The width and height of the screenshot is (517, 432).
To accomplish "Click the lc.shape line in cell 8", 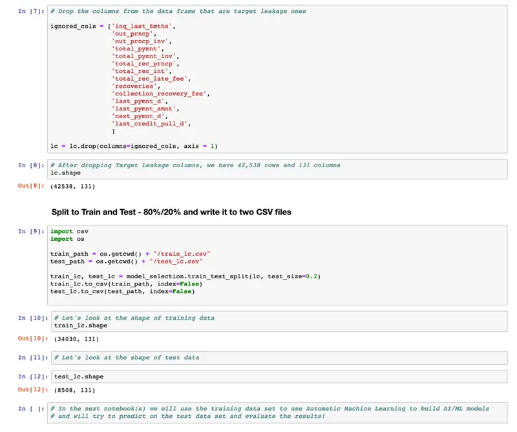I will (x=65, y=173).
